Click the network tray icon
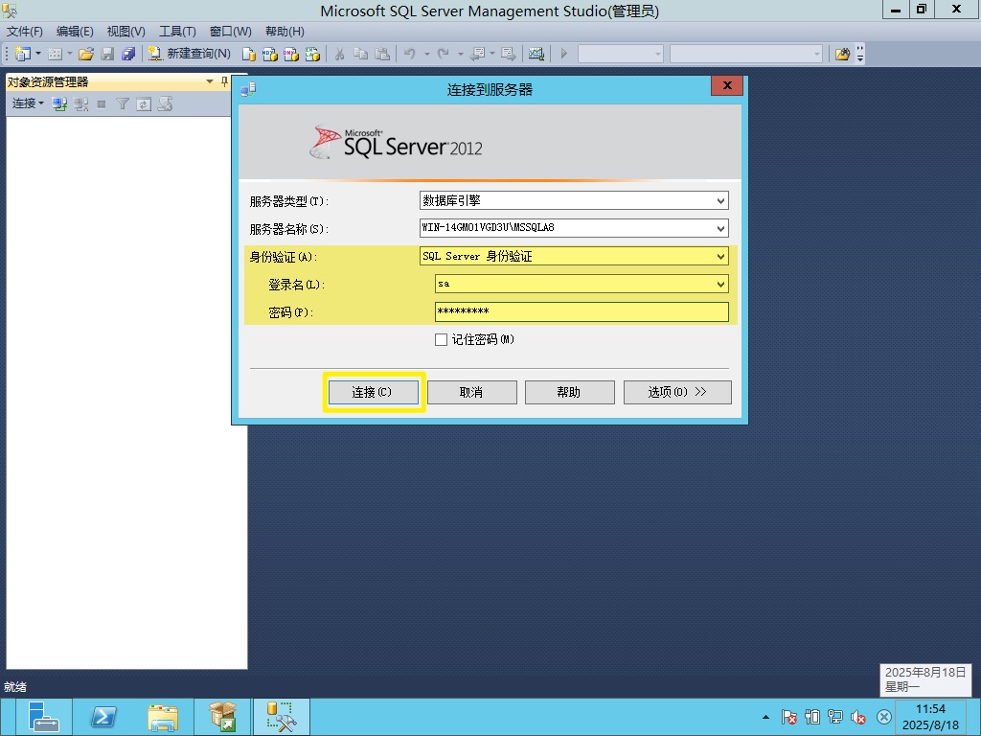Screen dimensions: 981x736 coord(834,717)
